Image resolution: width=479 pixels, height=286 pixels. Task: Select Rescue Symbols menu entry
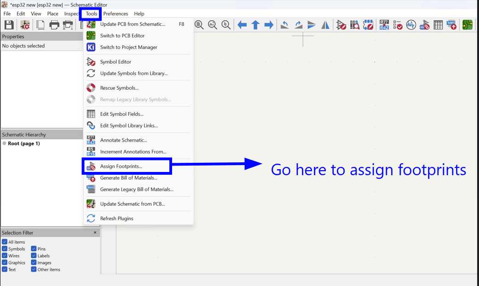[x=139, y=88]
